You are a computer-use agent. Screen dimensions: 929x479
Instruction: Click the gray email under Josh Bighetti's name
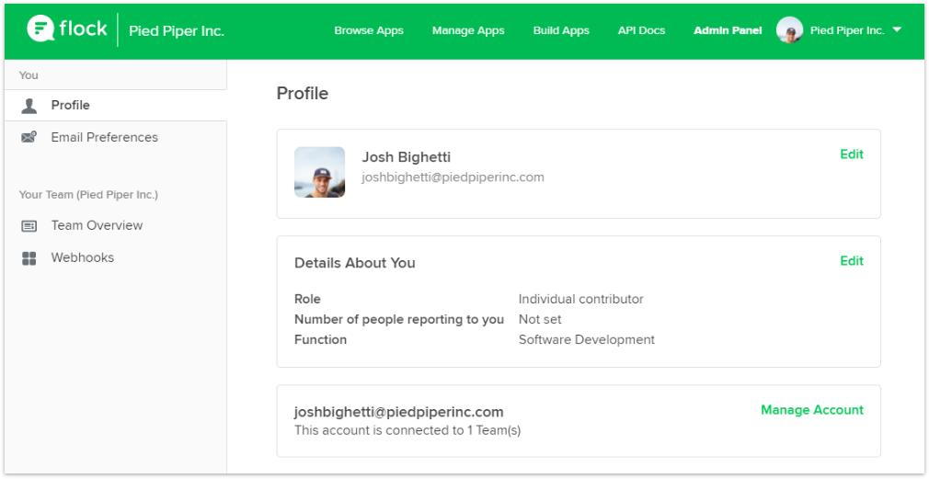[453, 177]
